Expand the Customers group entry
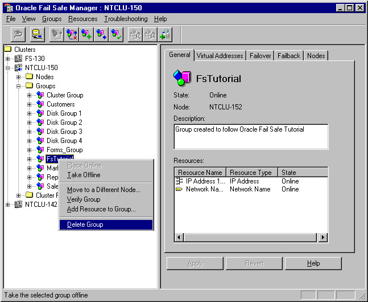 pos(30,104)
